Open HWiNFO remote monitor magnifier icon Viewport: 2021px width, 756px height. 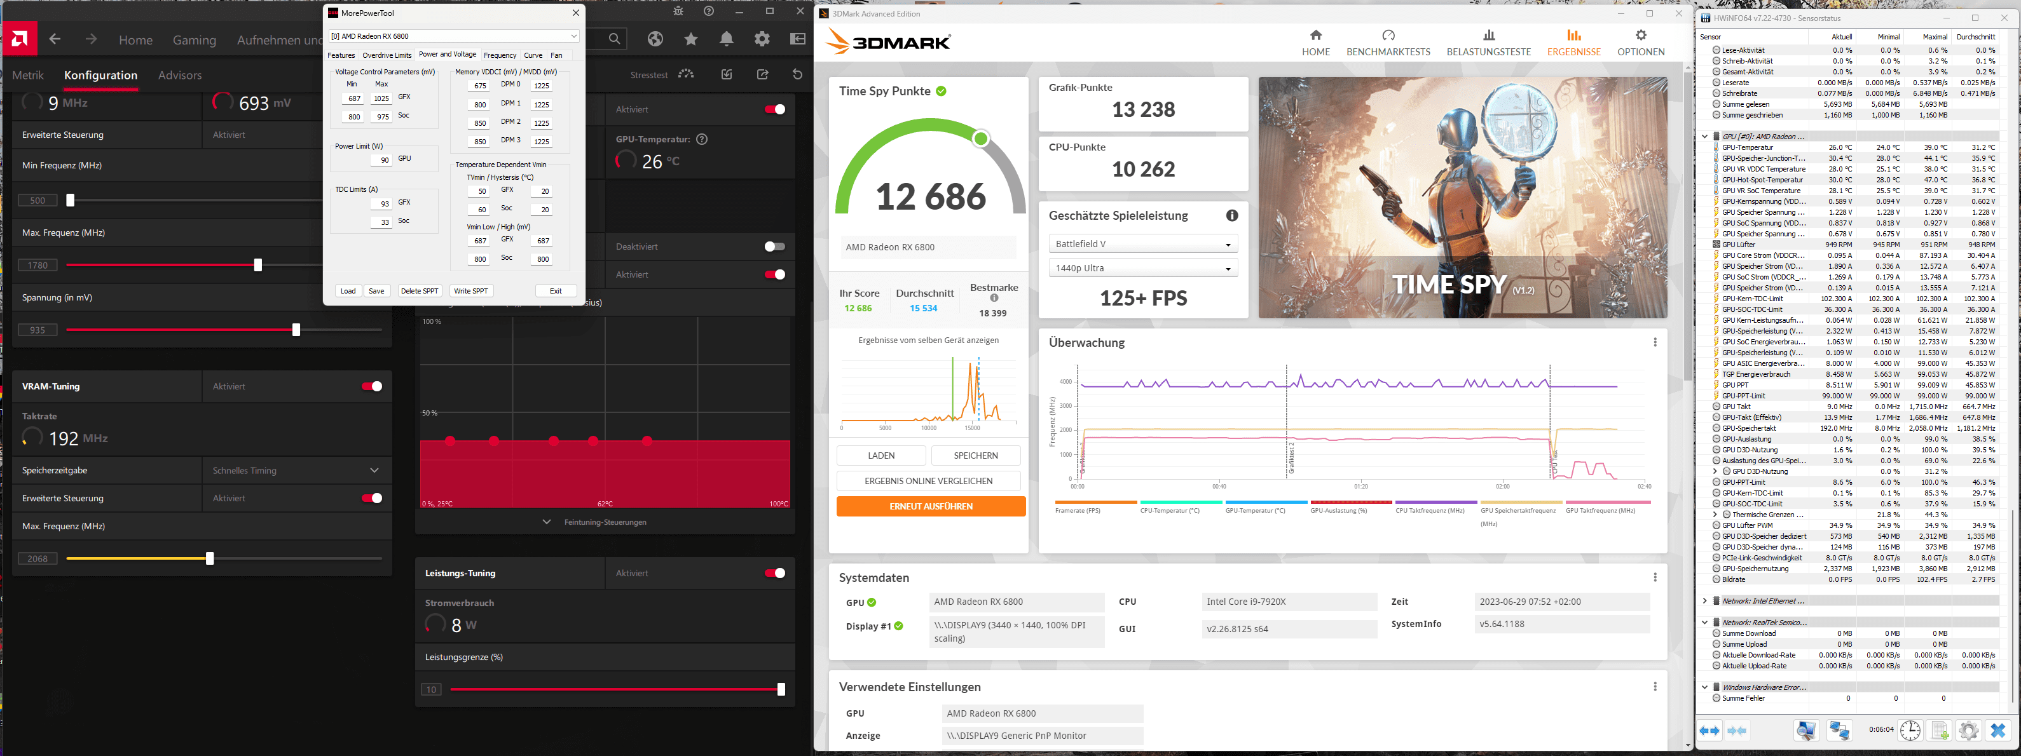[1807, 731]
